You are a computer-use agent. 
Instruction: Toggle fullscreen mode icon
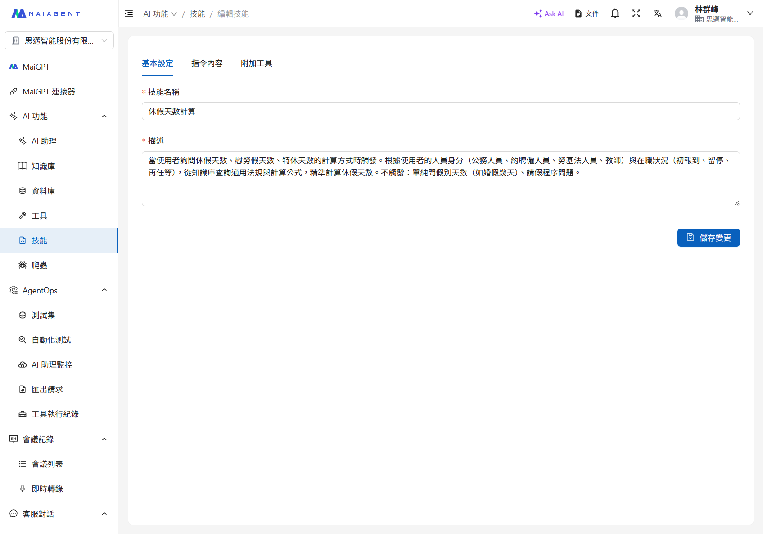636,13
